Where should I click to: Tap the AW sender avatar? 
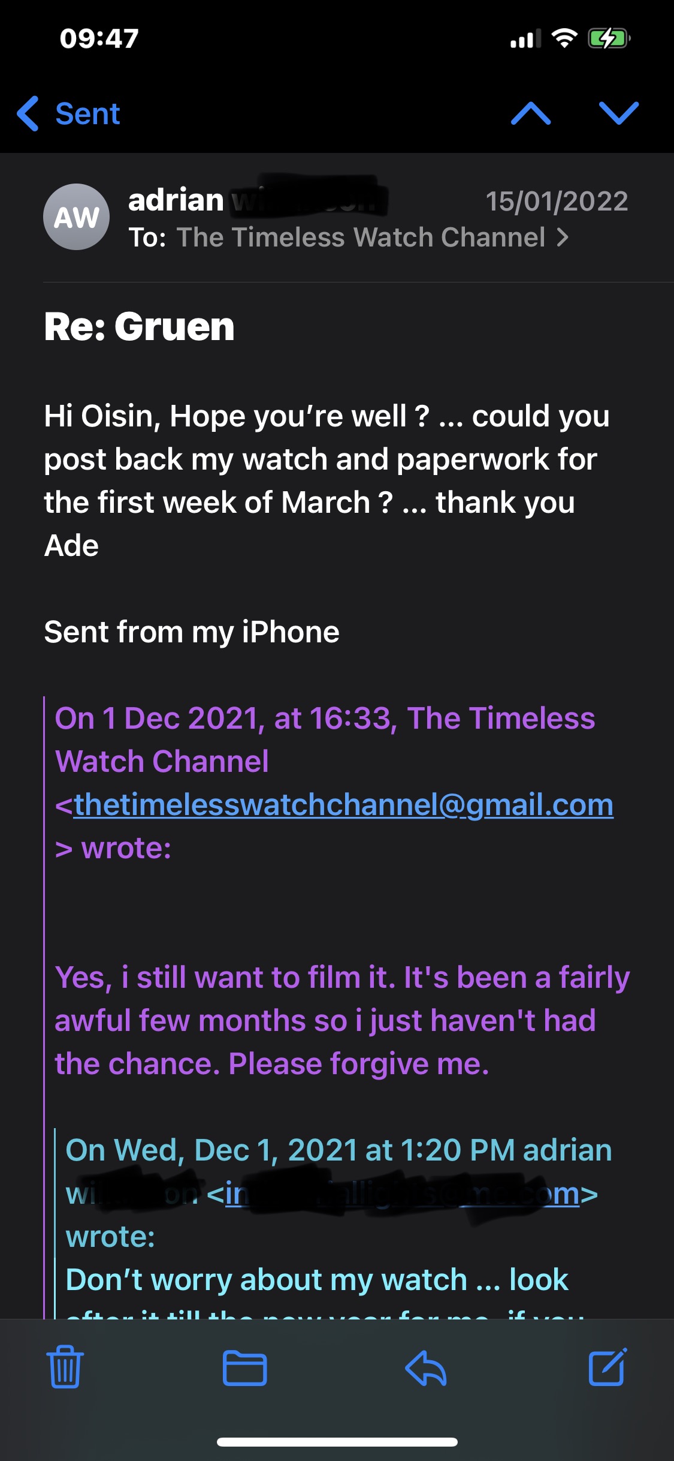pyautogui.click(x=76, y=217)
